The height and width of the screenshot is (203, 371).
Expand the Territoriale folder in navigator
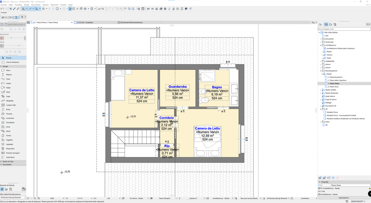coord(321,42)
